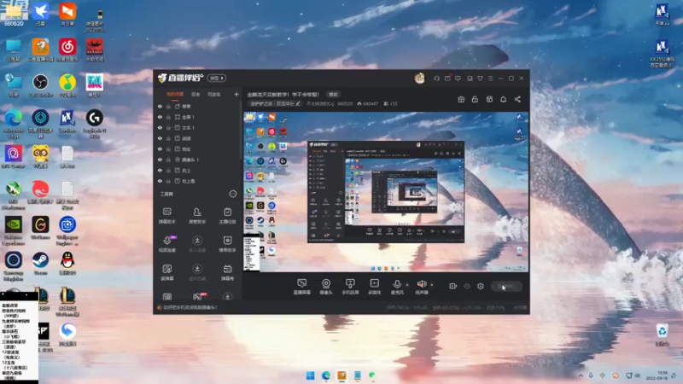Image resolution: width=683 pixels, height=384 pixels.
Task: Open the feedback message icon in title bar
Action: (x=458, y=79)
